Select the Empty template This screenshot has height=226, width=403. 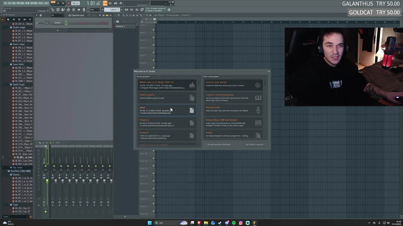(234, 135)
